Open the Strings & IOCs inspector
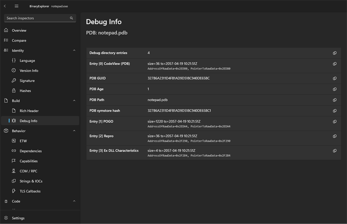The width and height of the screenshot is (347, 224). [40, 181]
